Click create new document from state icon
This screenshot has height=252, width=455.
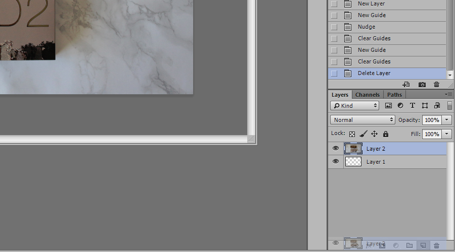point(406,85)
